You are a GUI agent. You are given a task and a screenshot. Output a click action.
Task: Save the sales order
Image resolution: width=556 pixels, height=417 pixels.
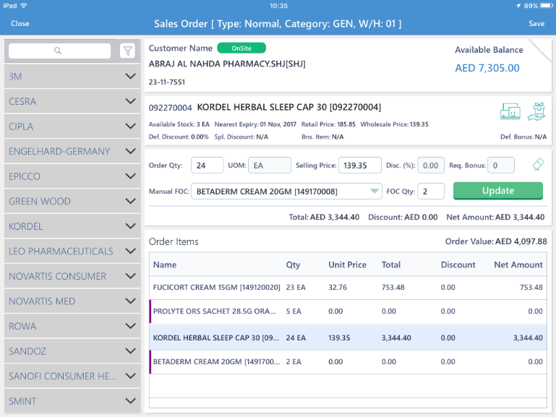536,23
